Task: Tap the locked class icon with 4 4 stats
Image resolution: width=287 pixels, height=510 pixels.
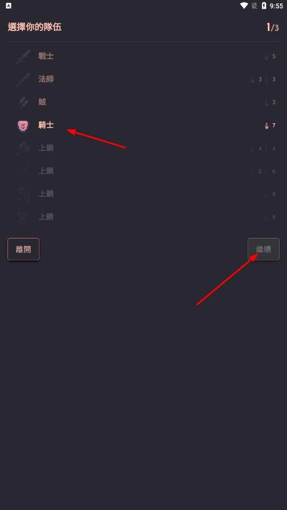Action: [x=23, y=148]
